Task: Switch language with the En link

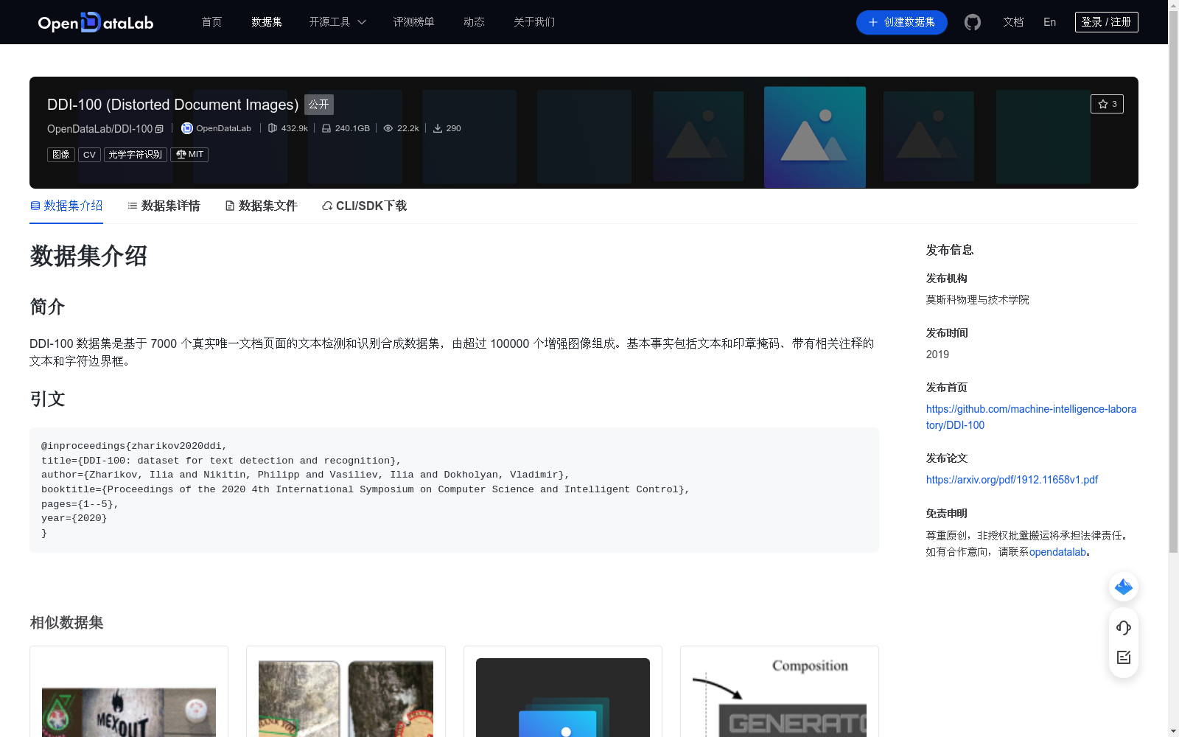Action: click(x=1049, y=22)
